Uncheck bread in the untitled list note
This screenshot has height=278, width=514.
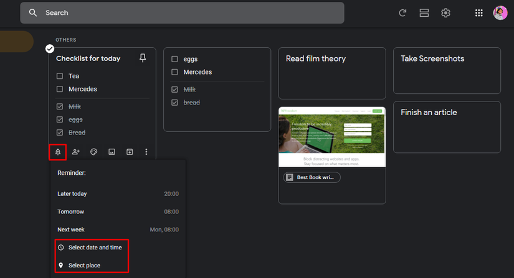coord(174,103)
